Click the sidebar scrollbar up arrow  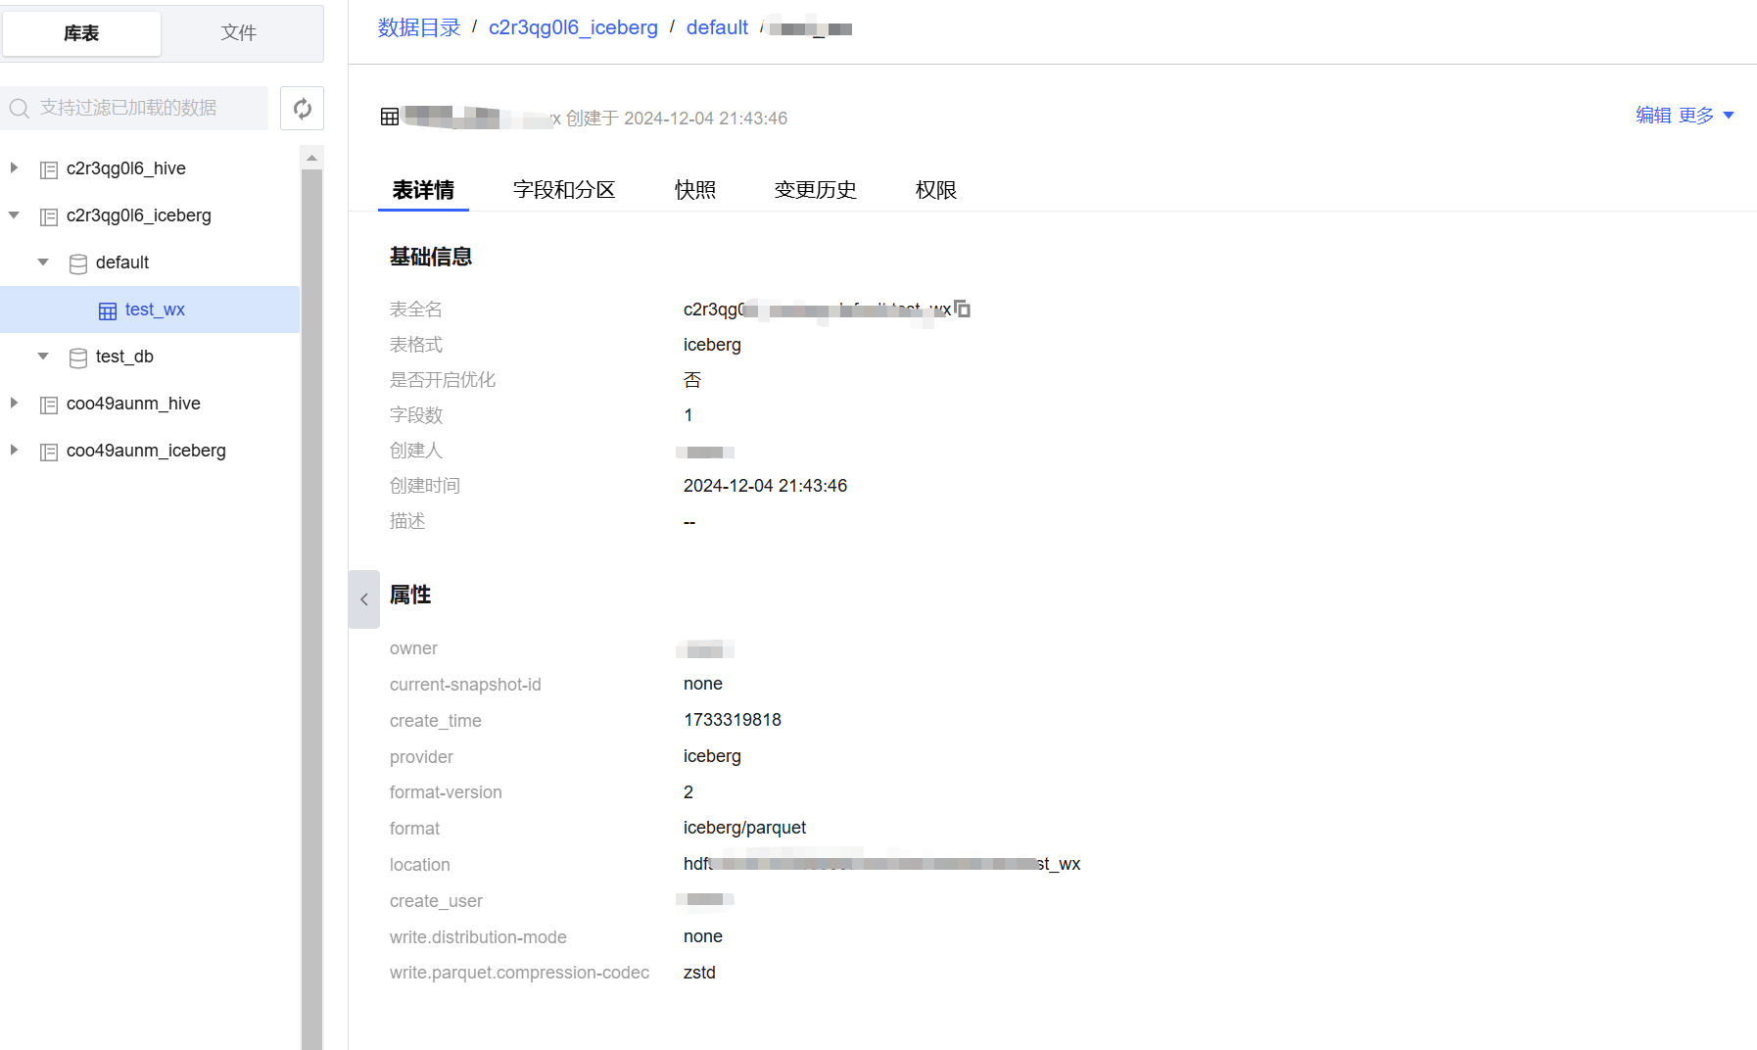tap(311, 158)
